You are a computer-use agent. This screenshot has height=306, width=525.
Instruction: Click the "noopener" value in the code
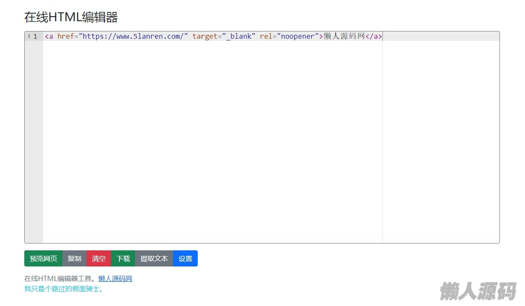click(297, 37)
